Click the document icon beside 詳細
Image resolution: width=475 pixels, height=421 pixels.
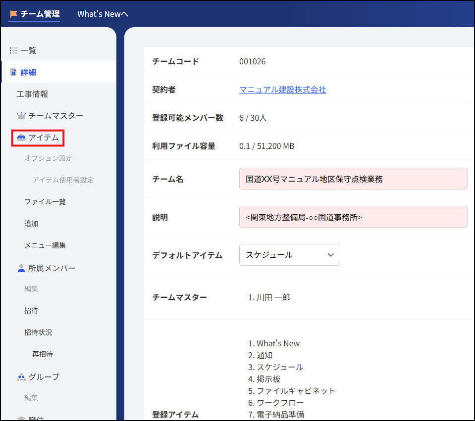pyautogui.click(x=13, y=72)
